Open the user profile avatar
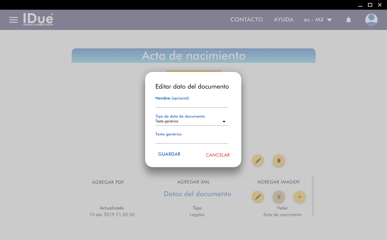Screen dimensions: 387x240 (x=371, y=20)
